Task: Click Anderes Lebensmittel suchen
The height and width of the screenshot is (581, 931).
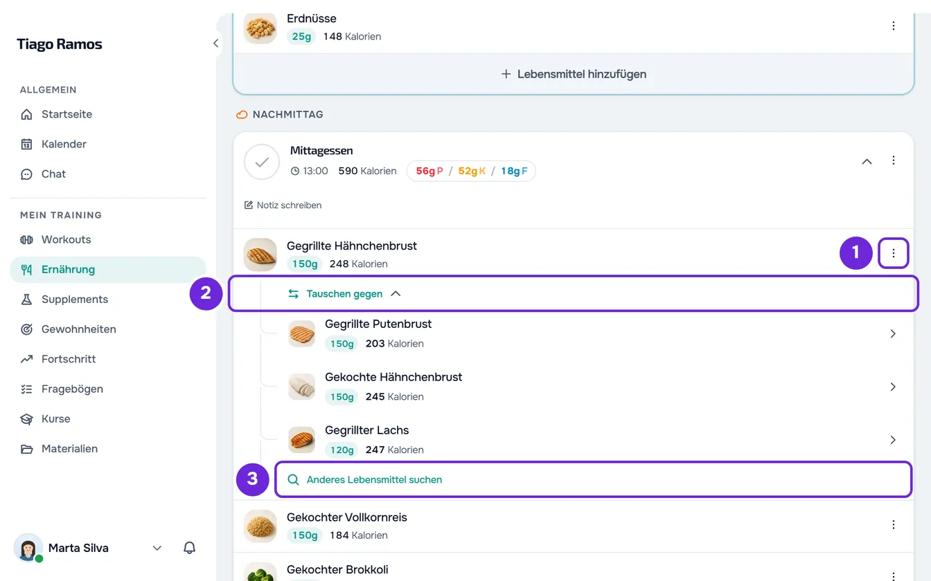Action: pyautogui.click(x=593, y=479)
